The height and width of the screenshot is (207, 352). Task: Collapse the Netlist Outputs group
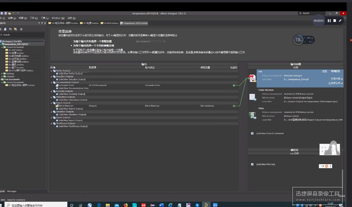point(51,71)
